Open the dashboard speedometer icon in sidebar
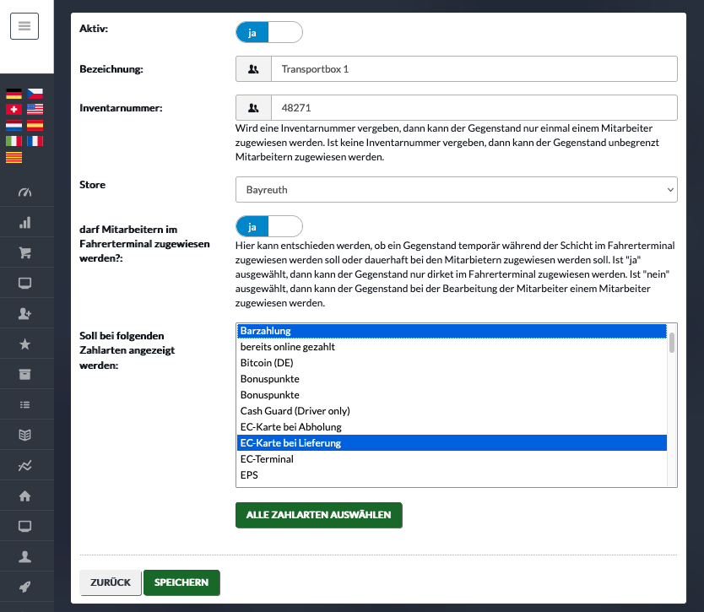This screenshot has height=612, width=704. 25,192
